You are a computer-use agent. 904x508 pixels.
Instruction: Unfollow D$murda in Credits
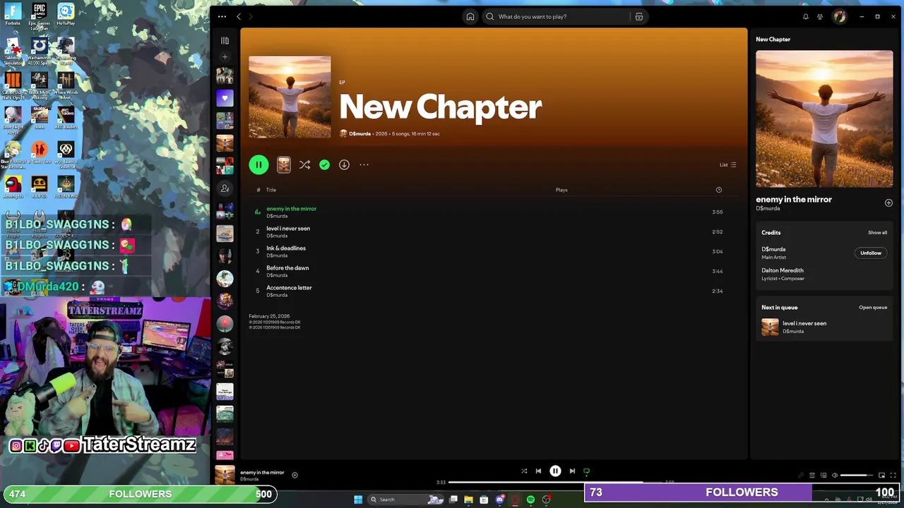tap(871, 253)
